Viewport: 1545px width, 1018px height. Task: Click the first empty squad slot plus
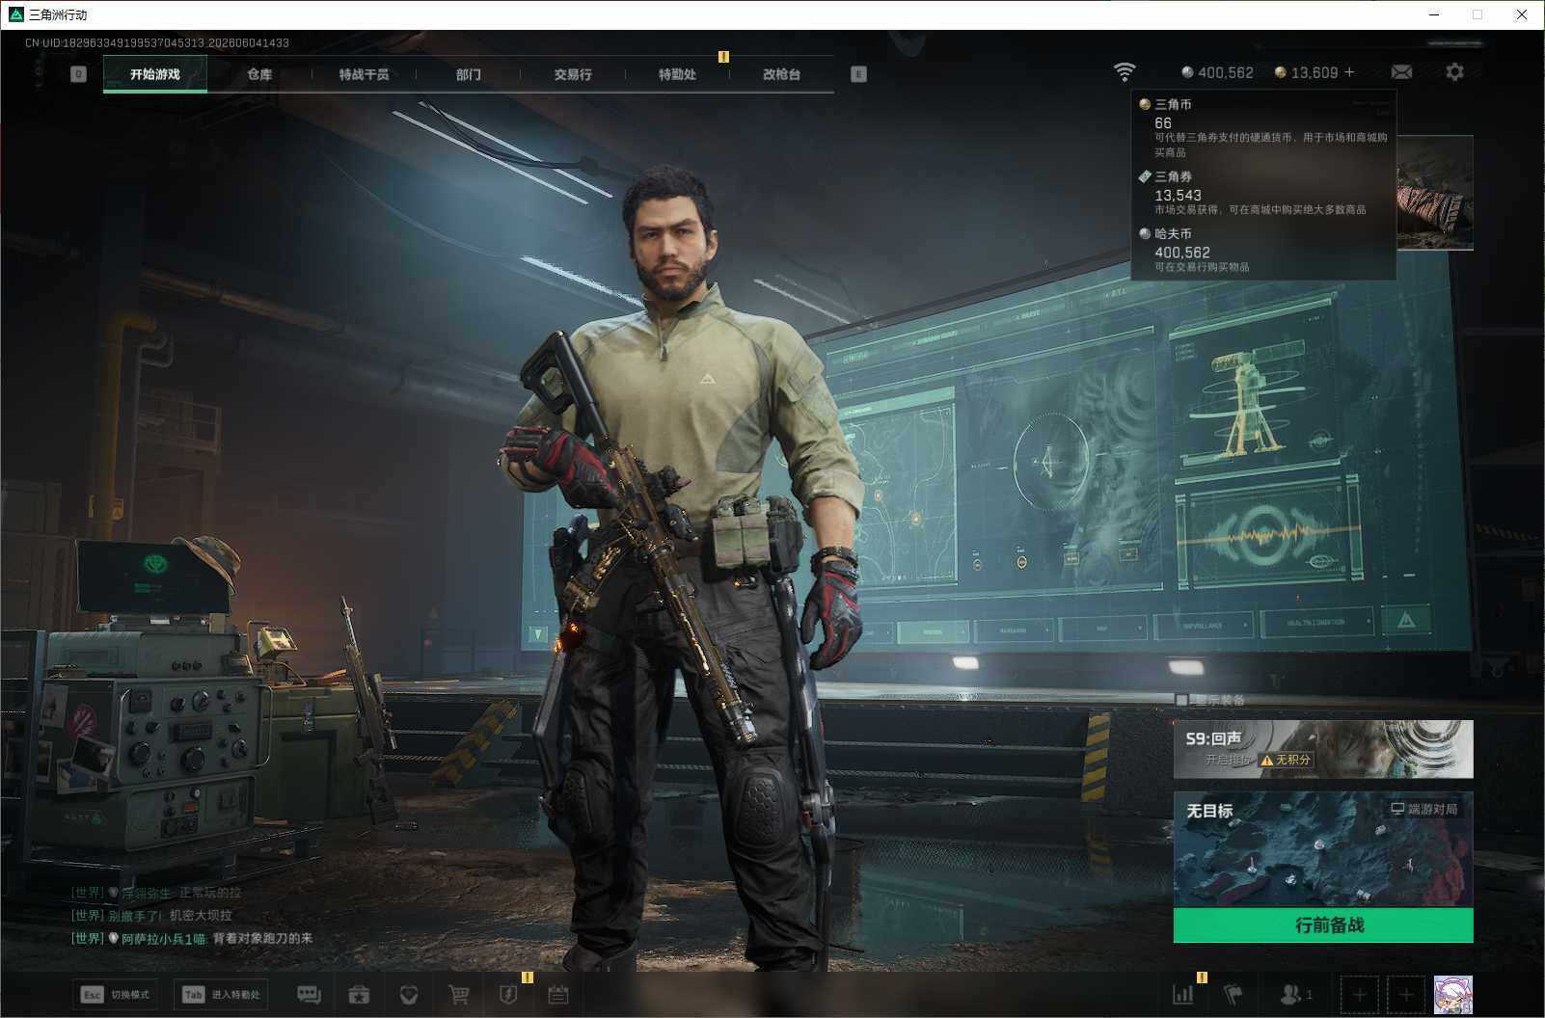(1359, 994)
